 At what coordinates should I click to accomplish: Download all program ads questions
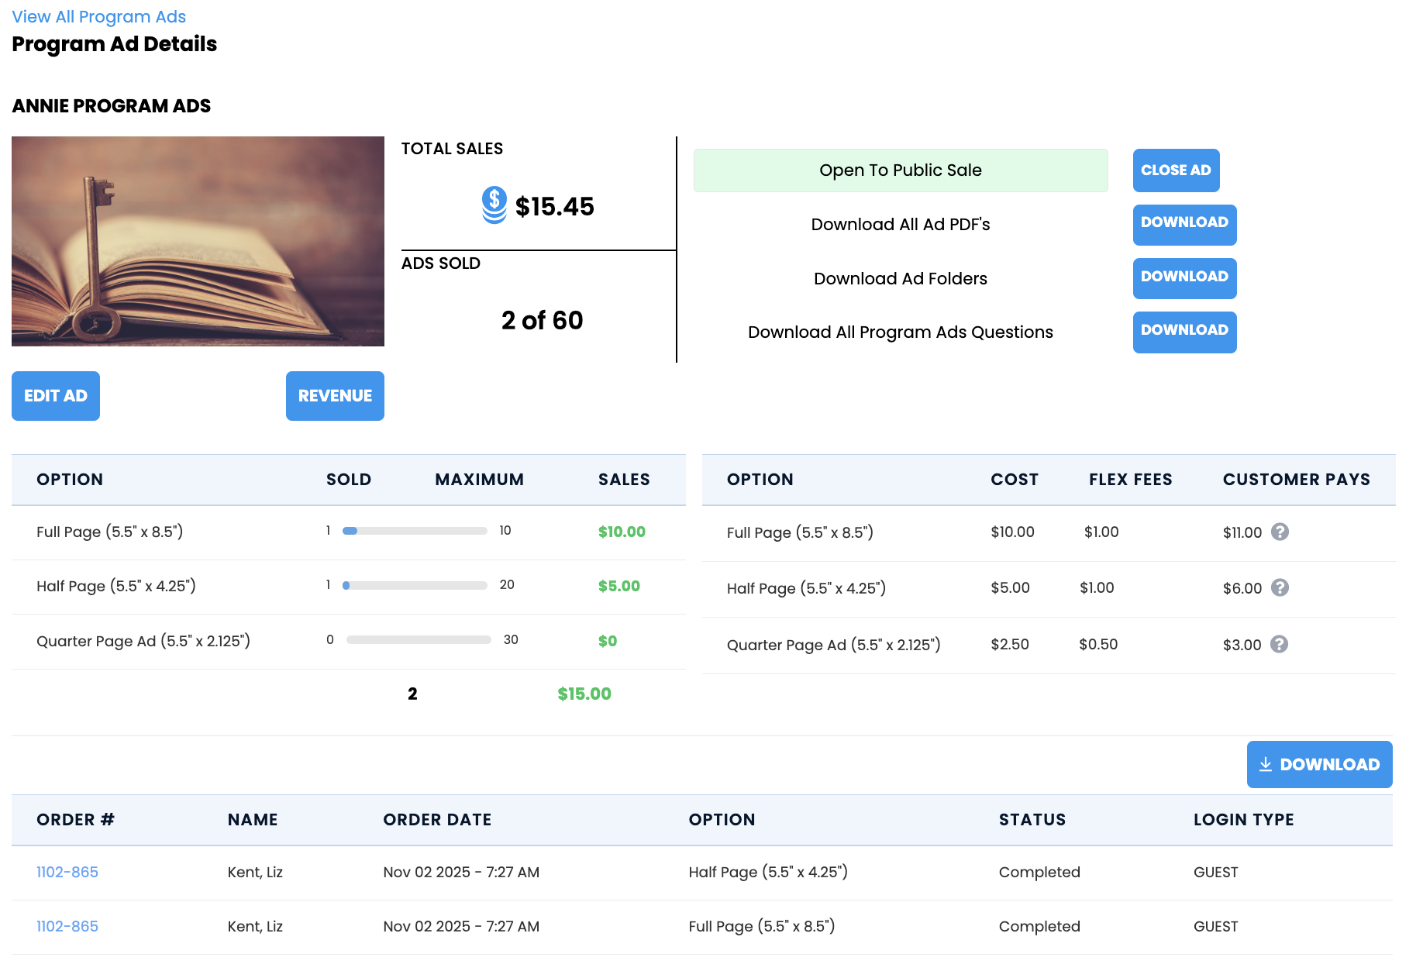[1184, 332]
